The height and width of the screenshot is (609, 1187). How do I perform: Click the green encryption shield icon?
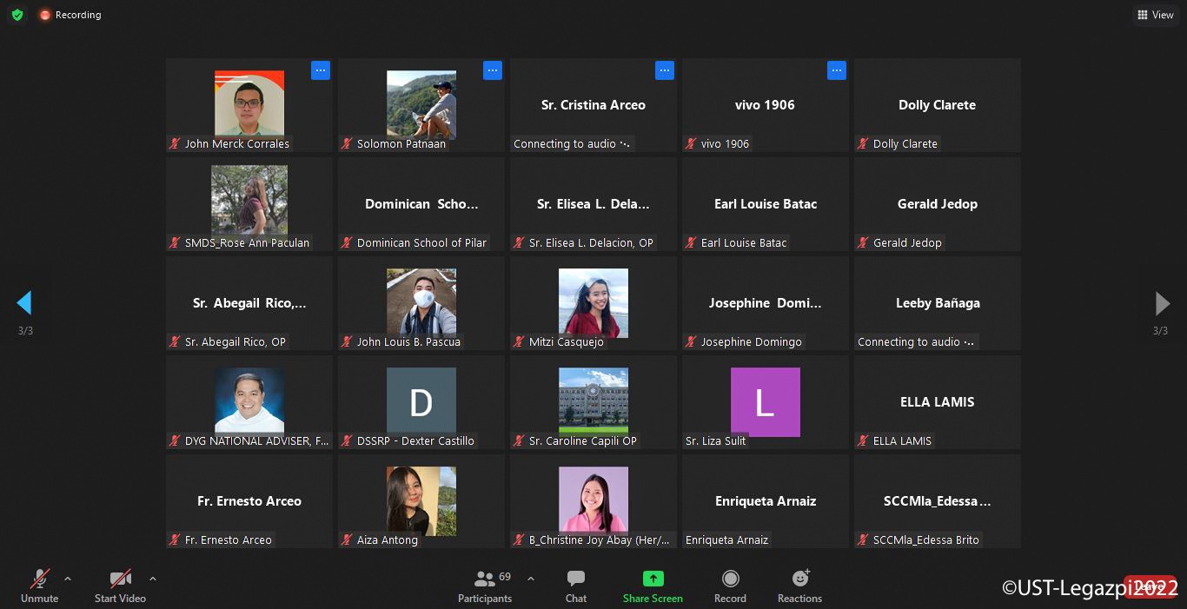[x=17, y=15]
